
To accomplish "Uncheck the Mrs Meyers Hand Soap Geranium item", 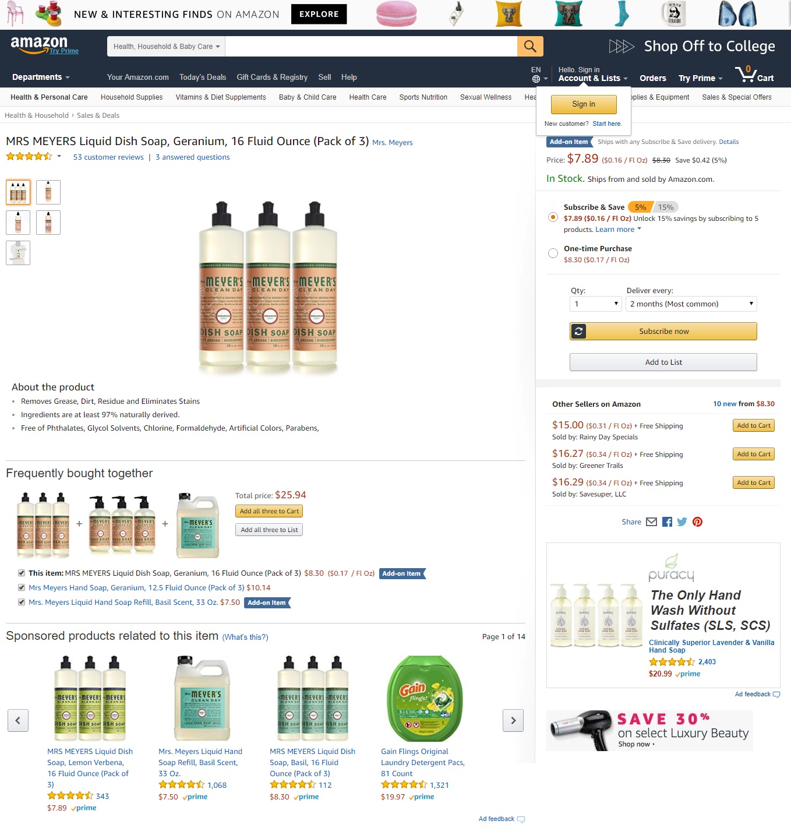I will [x=22, y=588].
